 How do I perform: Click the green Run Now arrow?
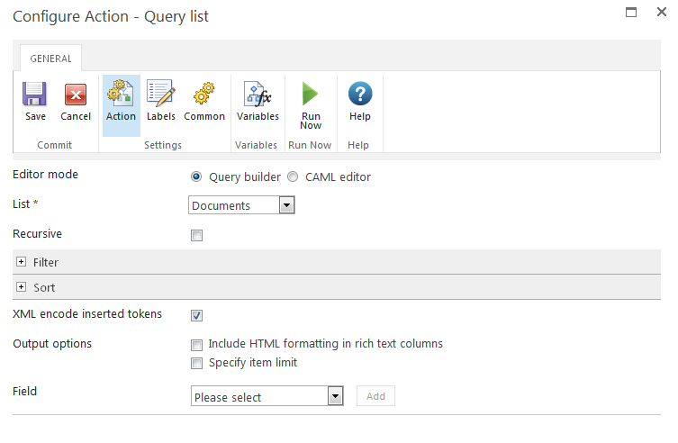(311, 94)
